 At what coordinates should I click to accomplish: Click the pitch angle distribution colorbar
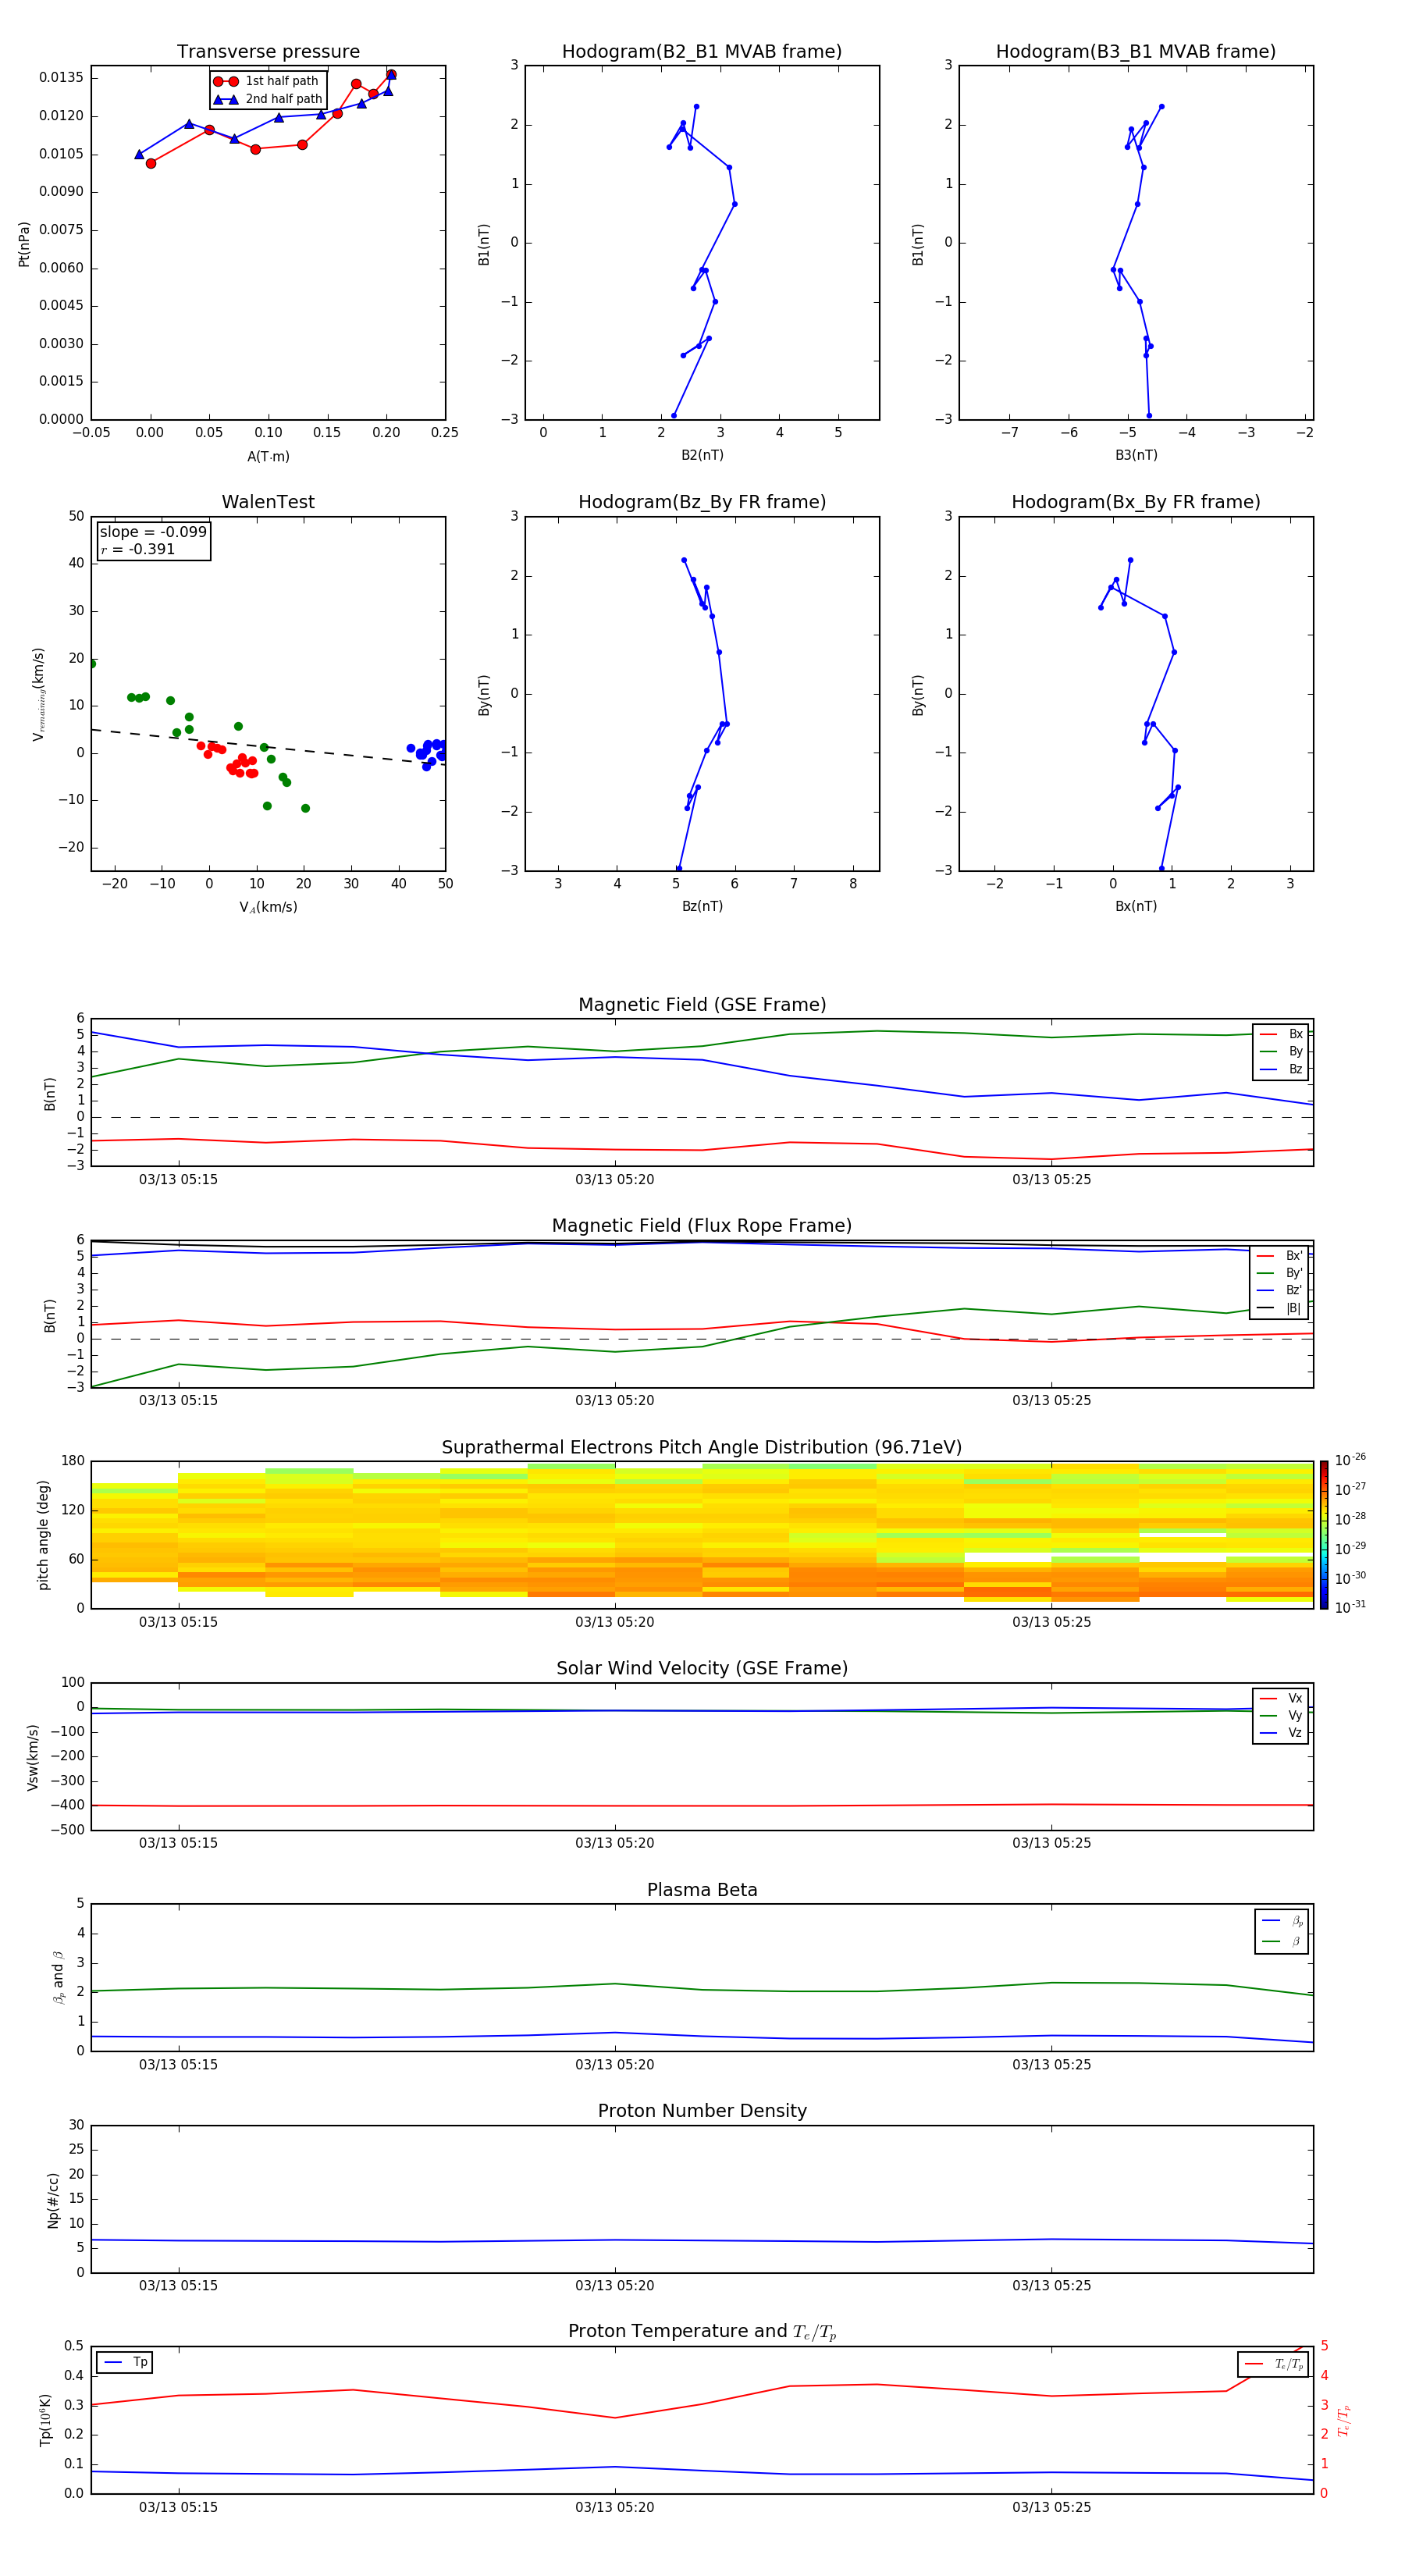pos(1323,1535)
